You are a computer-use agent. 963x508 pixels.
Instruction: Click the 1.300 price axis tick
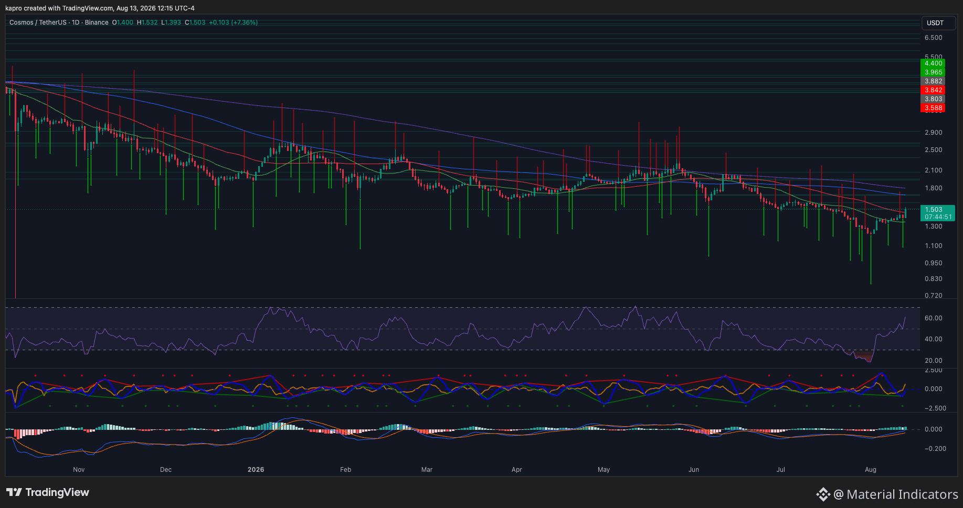[933, 226]
